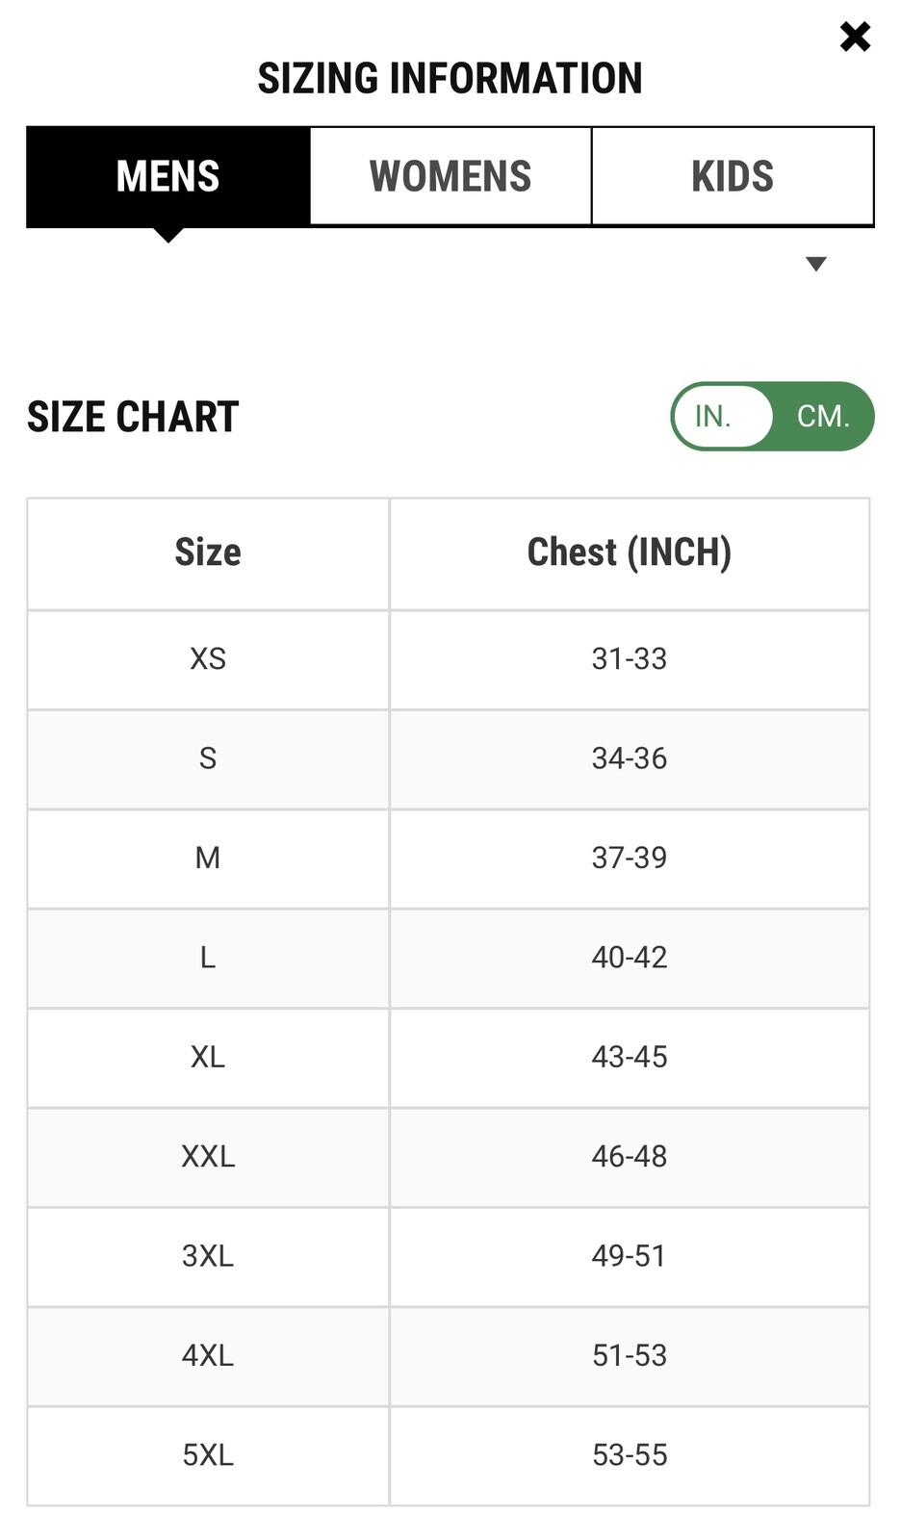Close the sizing information dialog

tap(855, 38)
